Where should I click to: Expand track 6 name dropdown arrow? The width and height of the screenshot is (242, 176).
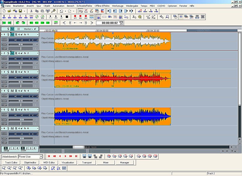click(x=38, y=129)
